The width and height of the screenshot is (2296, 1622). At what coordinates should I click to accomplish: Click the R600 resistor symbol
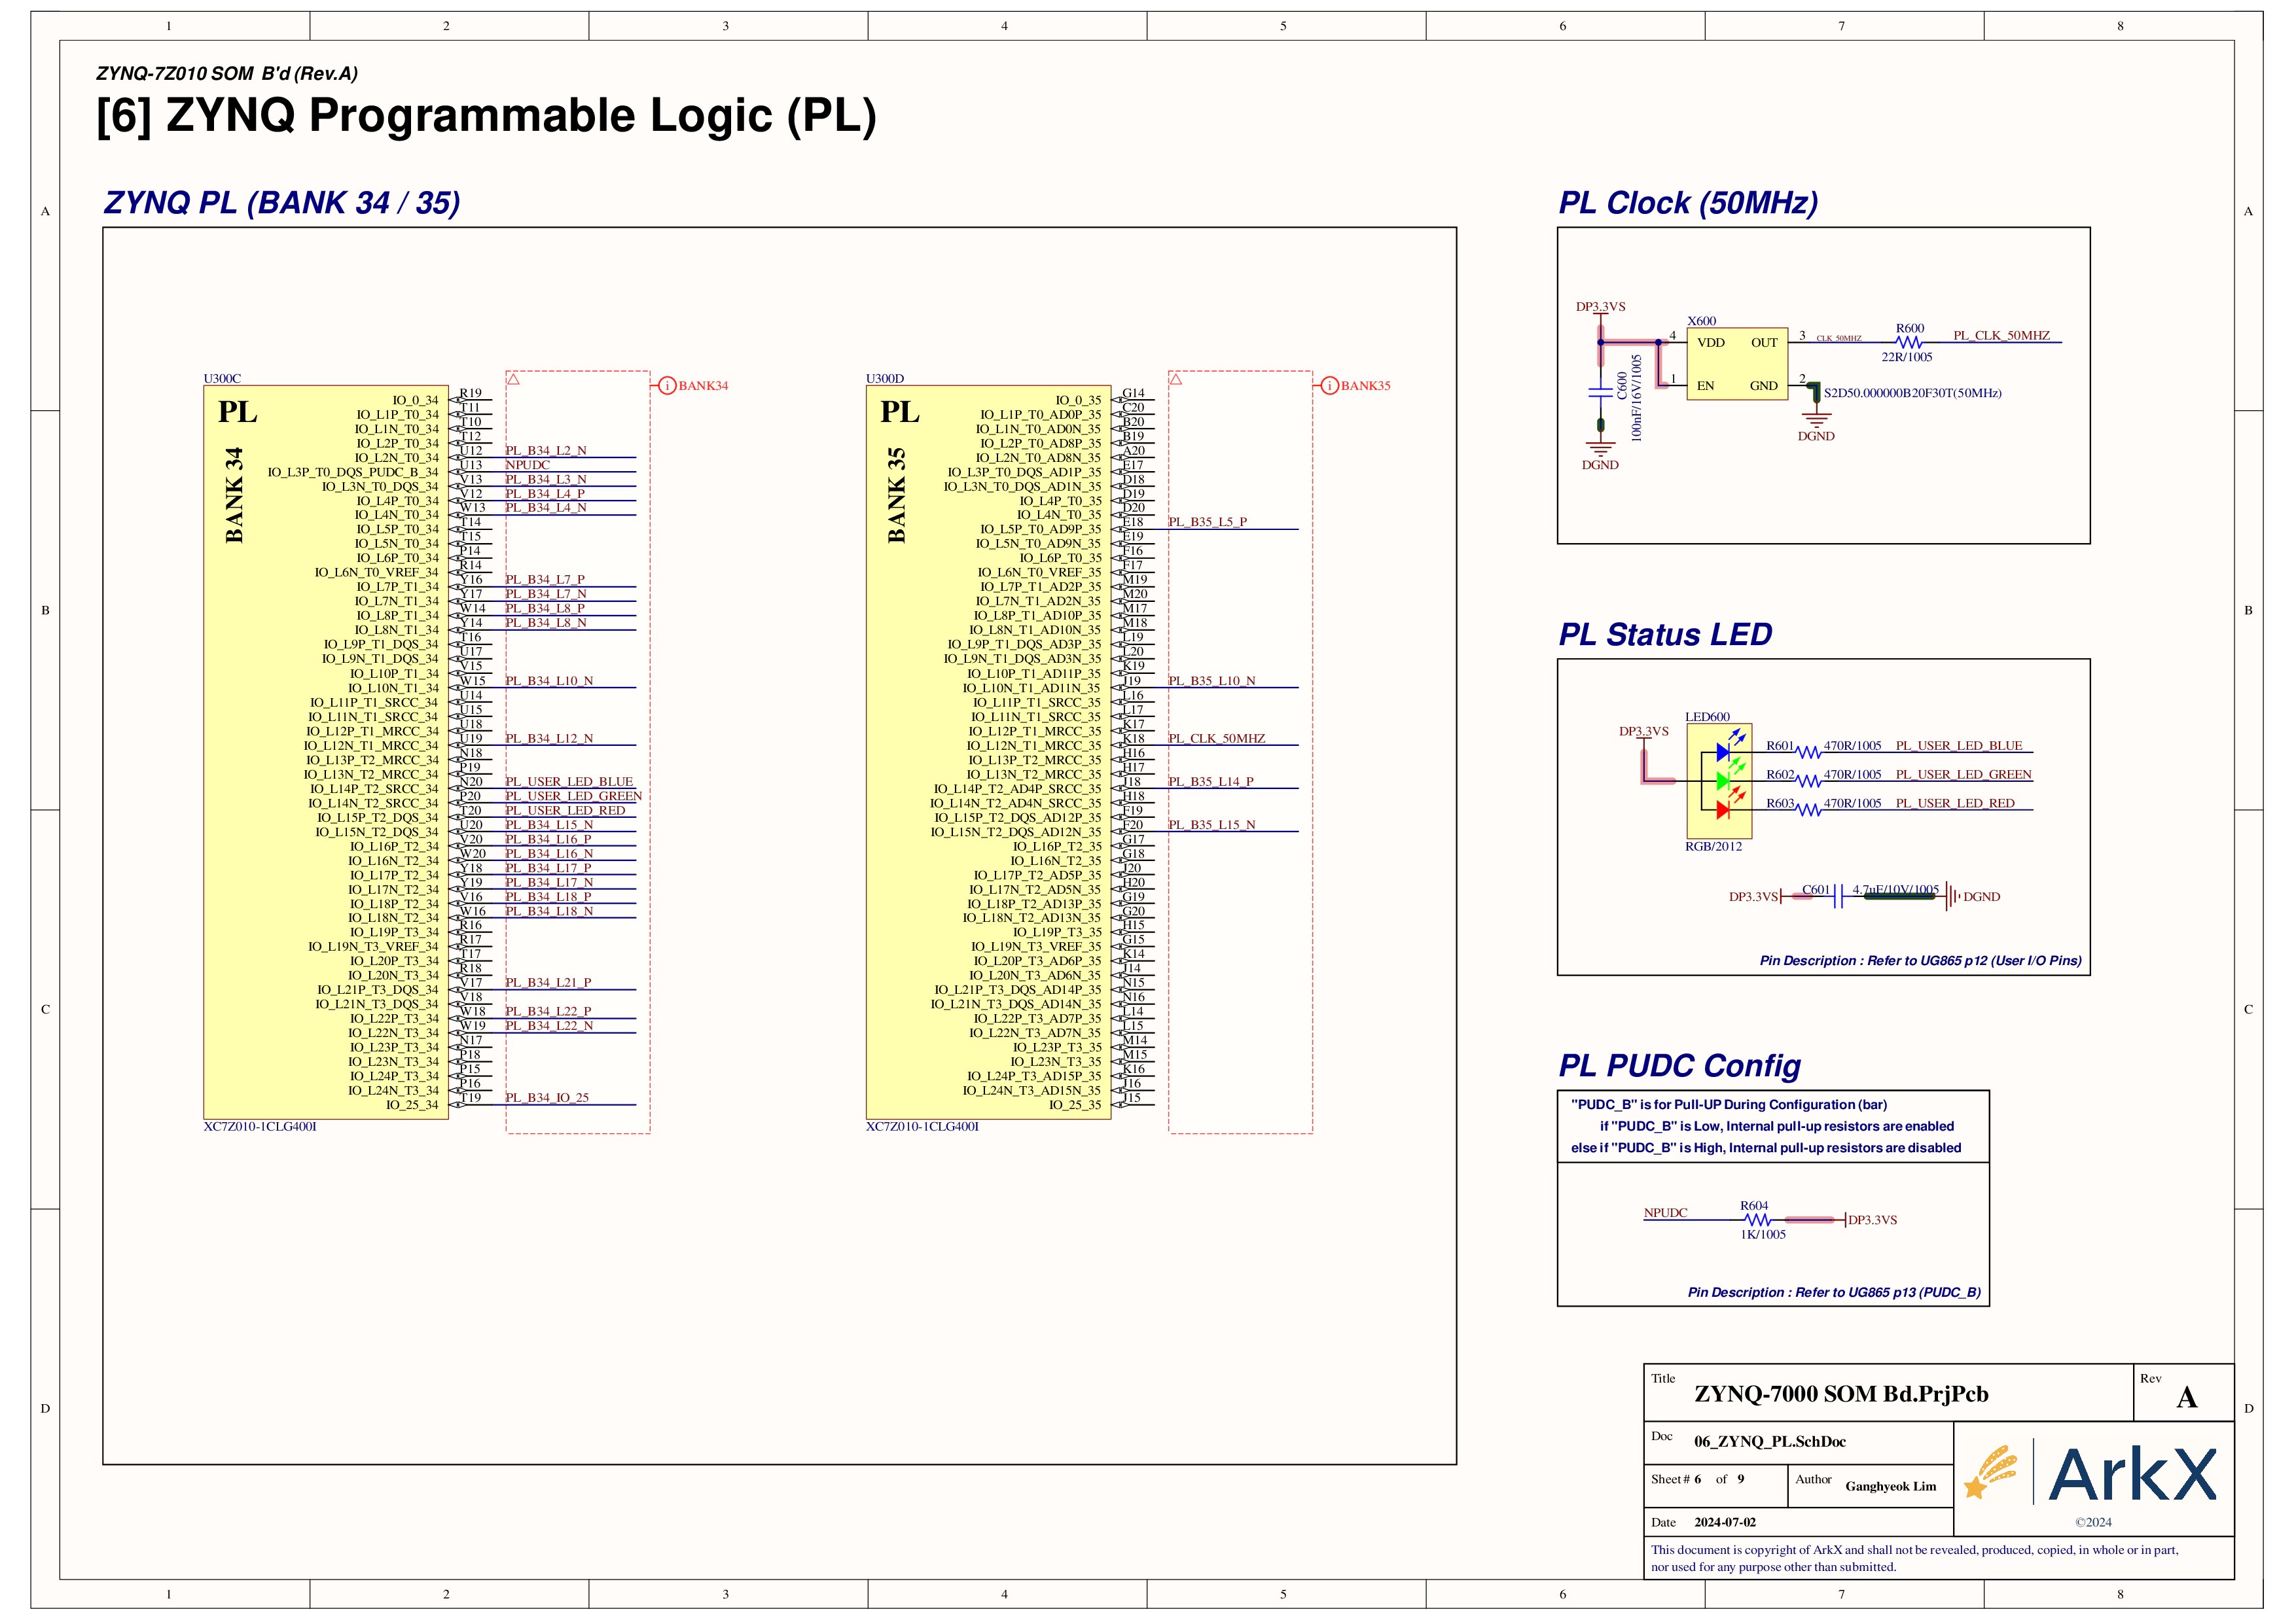(1908, 343)
